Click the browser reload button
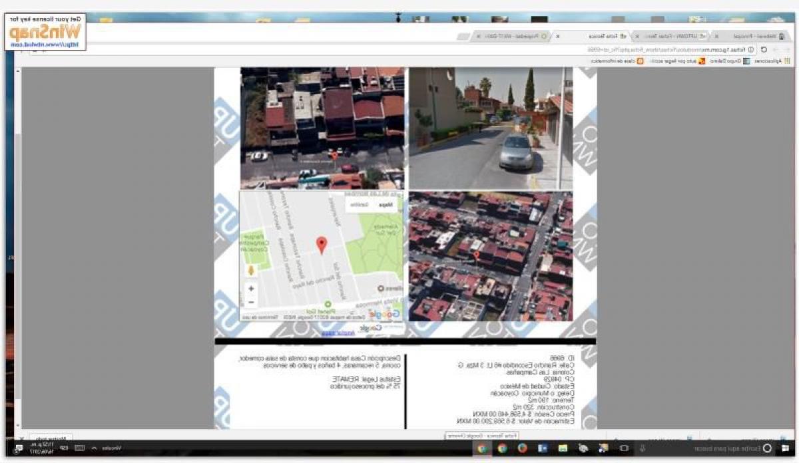The height and width of the screenshot is (463, 799). [x=763, y=49]
